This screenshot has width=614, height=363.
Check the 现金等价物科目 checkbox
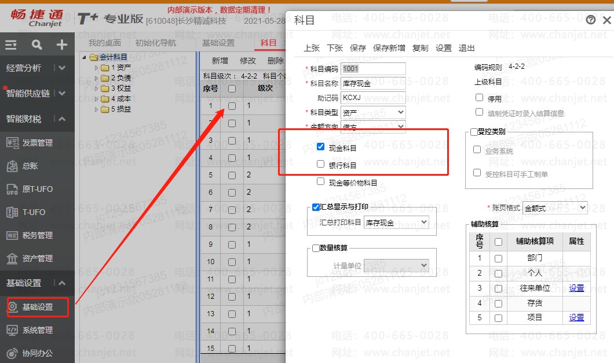pyautogui.click(x=320, y=181)
